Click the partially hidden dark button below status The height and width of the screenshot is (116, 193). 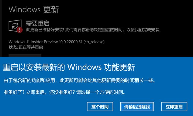click(25, 55)
